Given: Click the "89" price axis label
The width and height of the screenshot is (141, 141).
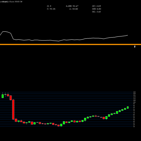Looking at the screenshot, I should (134, 107).
